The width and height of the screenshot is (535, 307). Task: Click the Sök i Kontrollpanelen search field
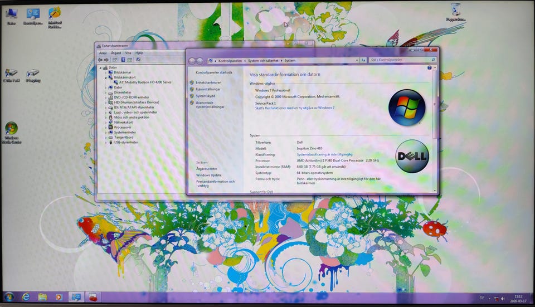401,60
